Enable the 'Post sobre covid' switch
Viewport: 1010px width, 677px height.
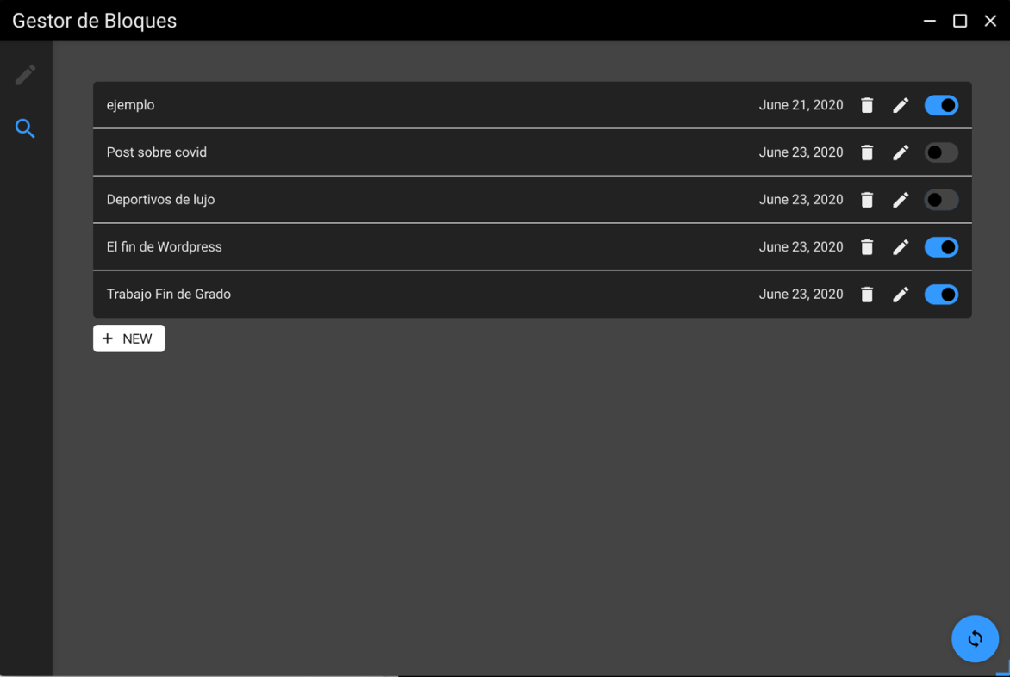coord(941,152)
